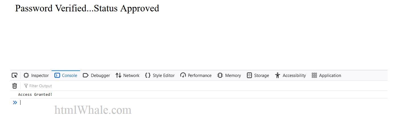Click the htmlWhale.com watermark text
The width and height of the screenshot is (412, 120).
point(93,110)
